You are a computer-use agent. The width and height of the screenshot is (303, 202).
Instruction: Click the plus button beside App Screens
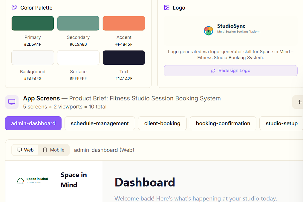[299, 102]
